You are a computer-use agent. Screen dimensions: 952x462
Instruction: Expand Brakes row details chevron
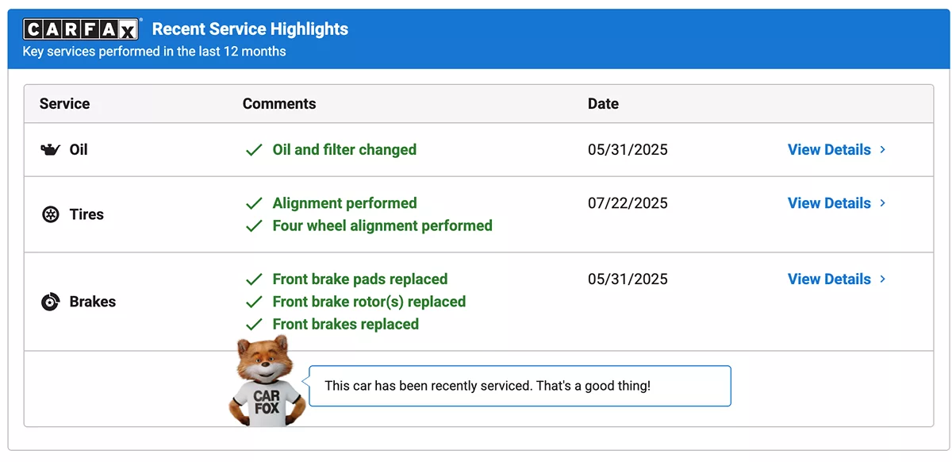click(883, 279)
